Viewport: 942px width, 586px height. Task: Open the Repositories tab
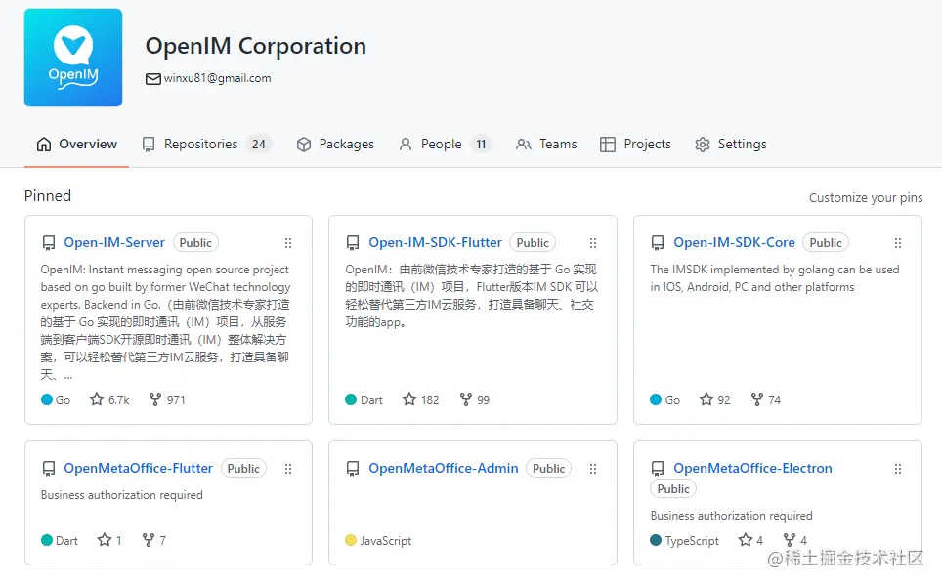[206, 145]
